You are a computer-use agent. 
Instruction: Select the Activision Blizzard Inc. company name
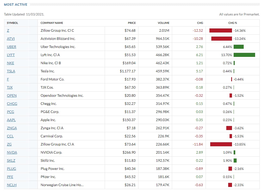58,39
